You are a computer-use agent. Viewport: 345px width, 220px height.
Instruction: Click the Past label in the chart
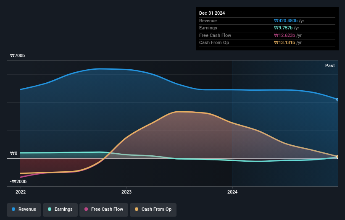[x=330, y=65]
